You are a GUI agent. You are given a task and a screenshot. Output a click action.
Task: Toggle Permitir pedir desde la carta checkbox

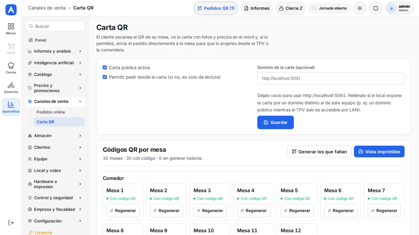pyautogui.click(x=105, y=77)
